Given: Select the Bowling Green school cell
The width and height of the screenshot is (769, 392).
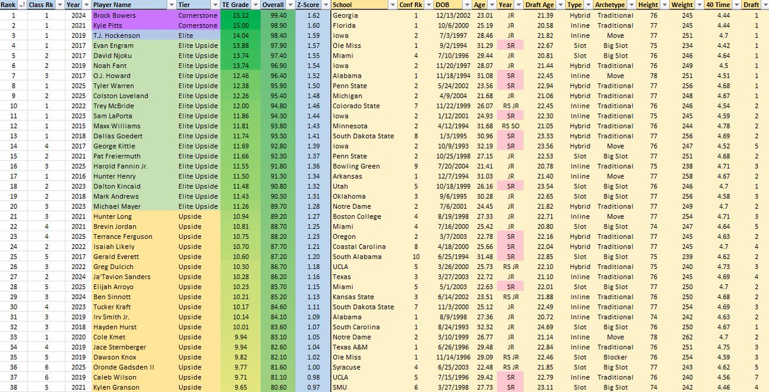Looking at the screenshot, I should point(363,167).
